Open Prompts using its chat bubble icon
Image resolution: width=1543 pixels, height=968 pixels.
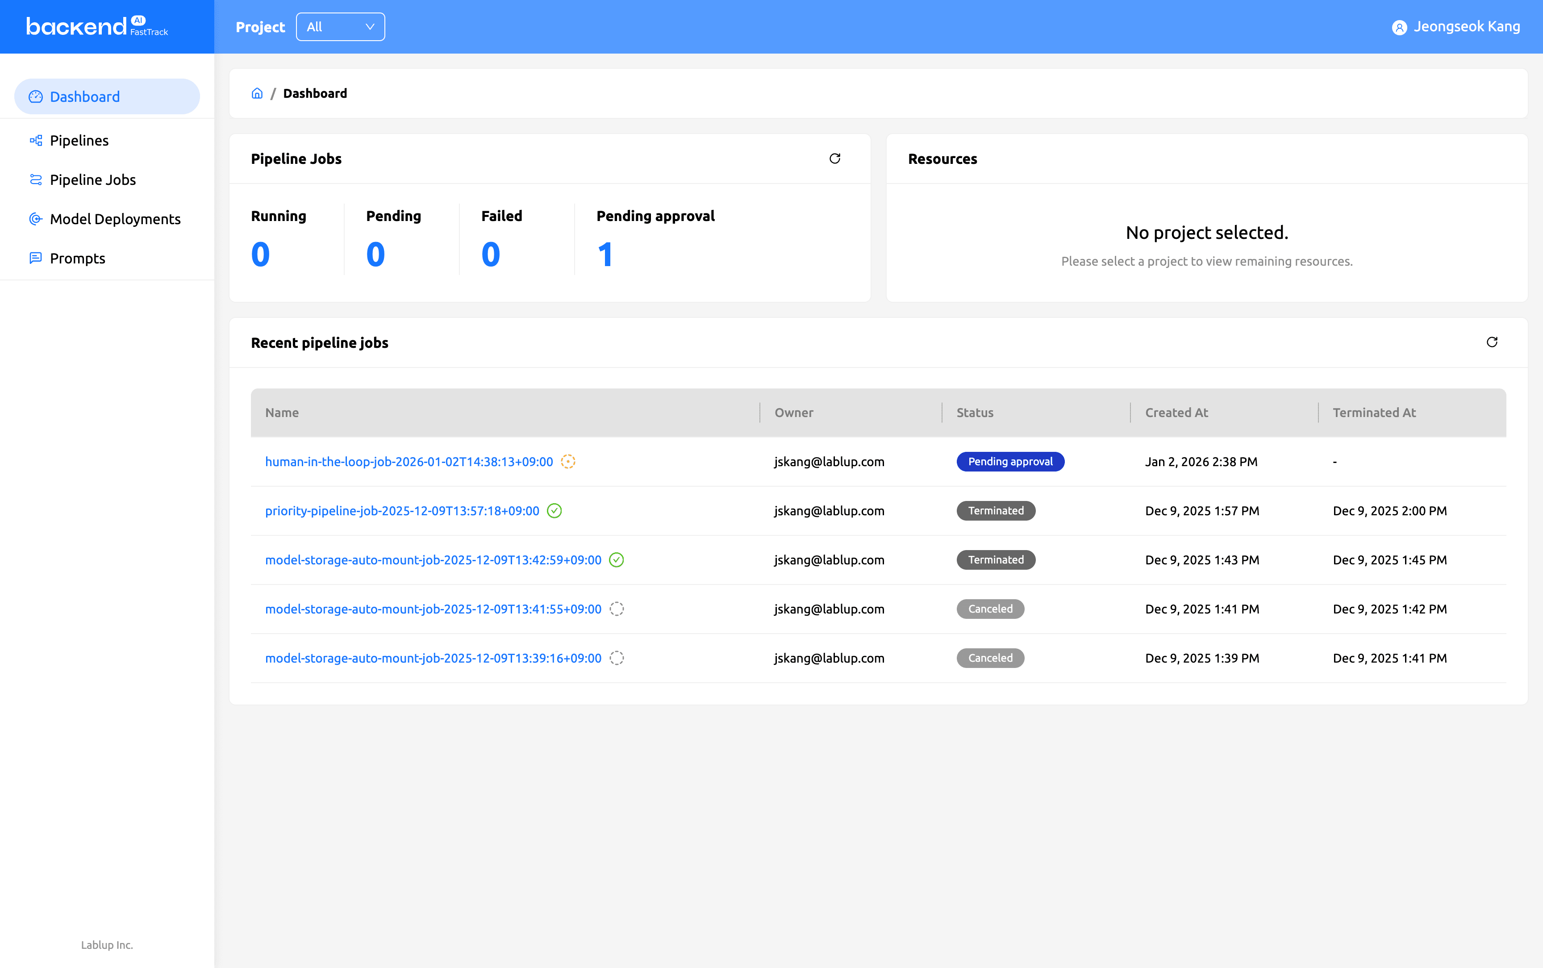pyautogui.click(x=36, y=258)
